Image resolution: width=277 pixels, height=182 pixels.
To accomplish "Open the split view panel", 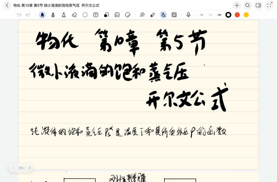I will click(258, 5).
